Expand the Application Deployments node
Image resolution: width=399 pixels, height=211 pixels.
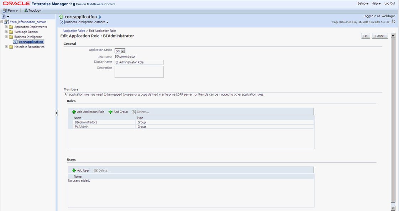[6, 27]
